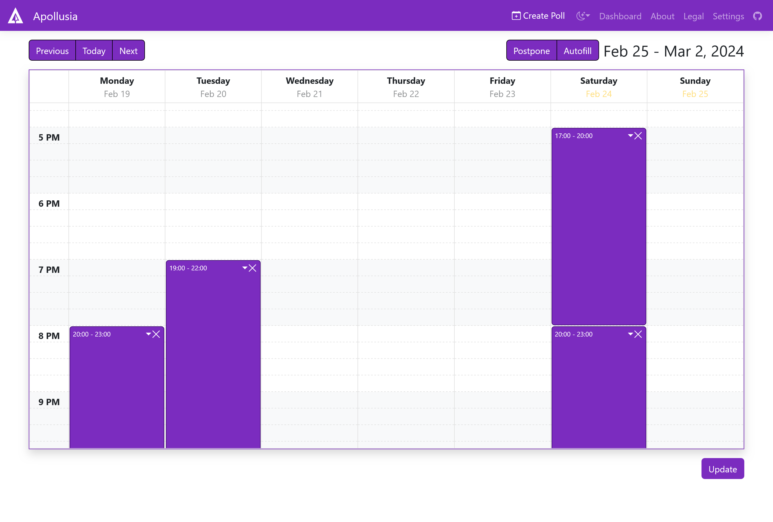Remove the Saturday 17:00 - 20:00 event
The height and width of the screenshot is (522, 773).
pyautogui.click(x=638, y=136)
